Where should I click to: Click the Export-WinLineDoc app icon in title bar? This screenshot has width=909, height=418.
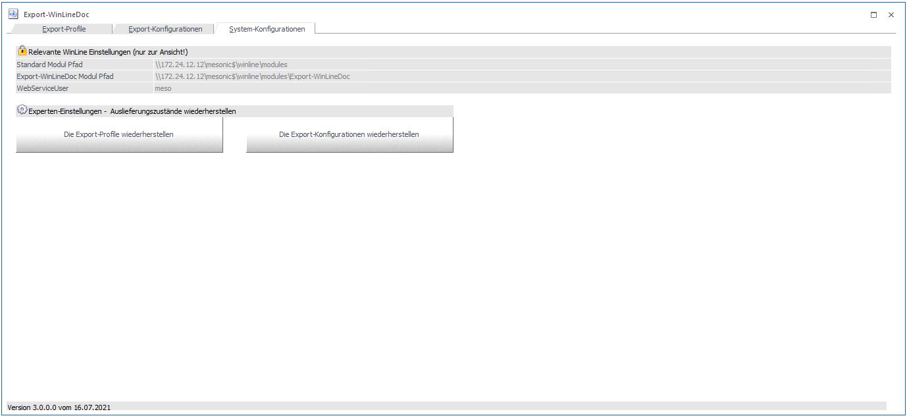pyautogui.click(x=13, y=14)
